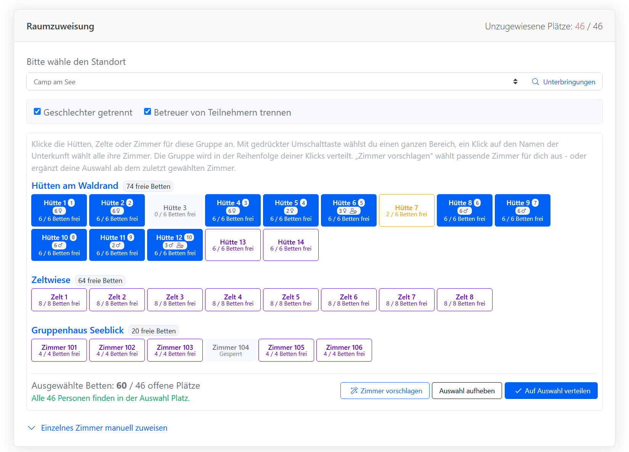
Task: Click the male count badge in Hütte 9
Action: (523, 211)
